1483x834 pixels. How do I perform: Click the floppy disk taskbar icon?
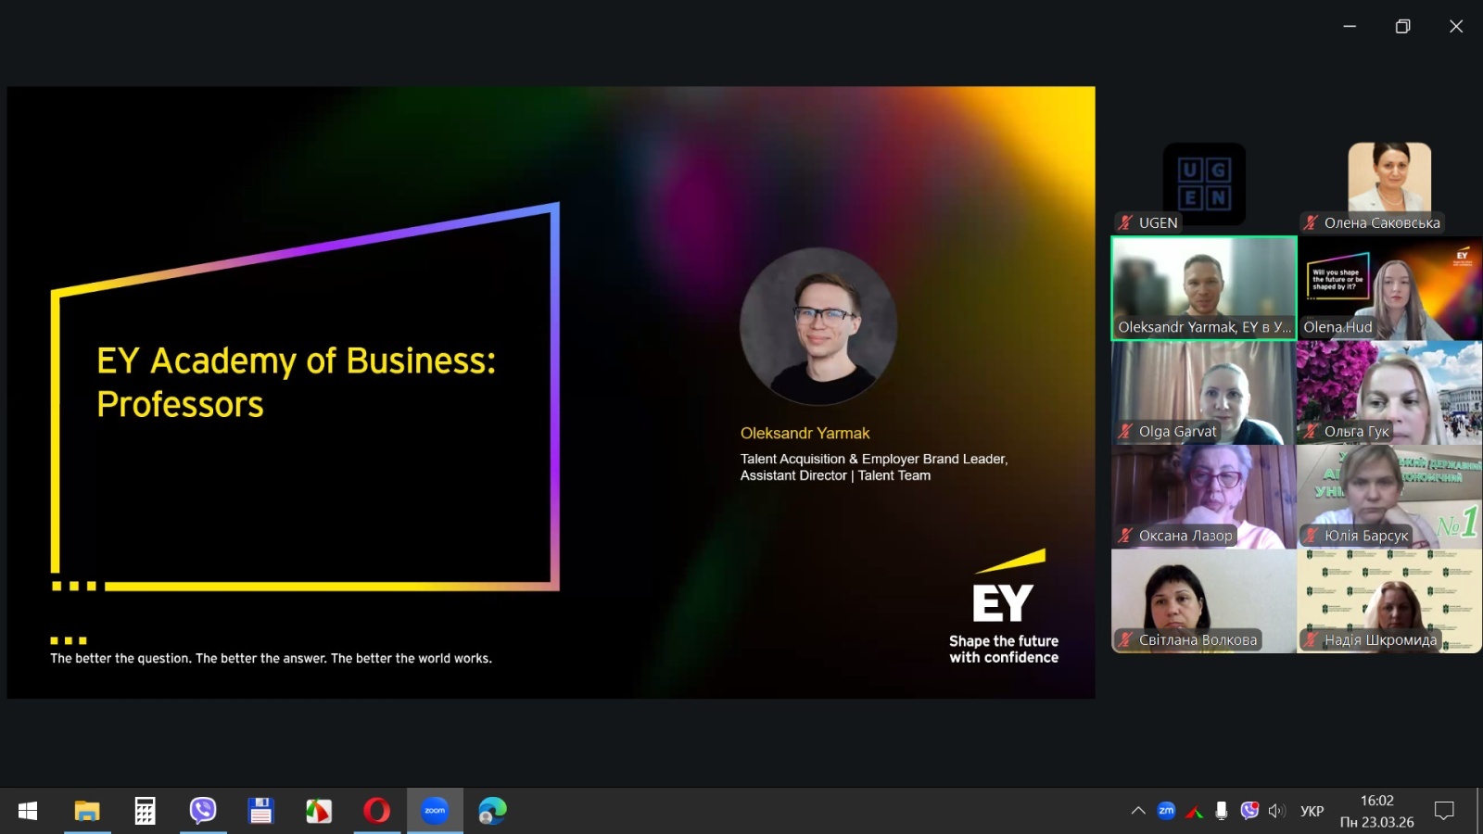pos(260,811)
